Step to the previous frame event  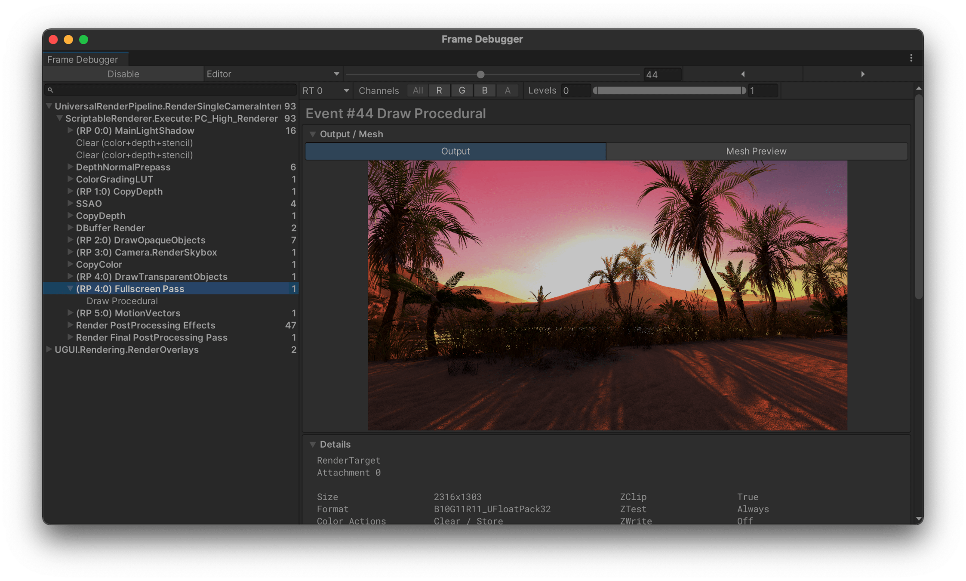click(743, 74)
